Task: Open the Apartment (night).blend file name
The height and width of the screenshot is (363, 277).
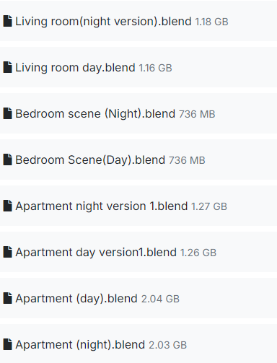Action: (x=80, y=345)
